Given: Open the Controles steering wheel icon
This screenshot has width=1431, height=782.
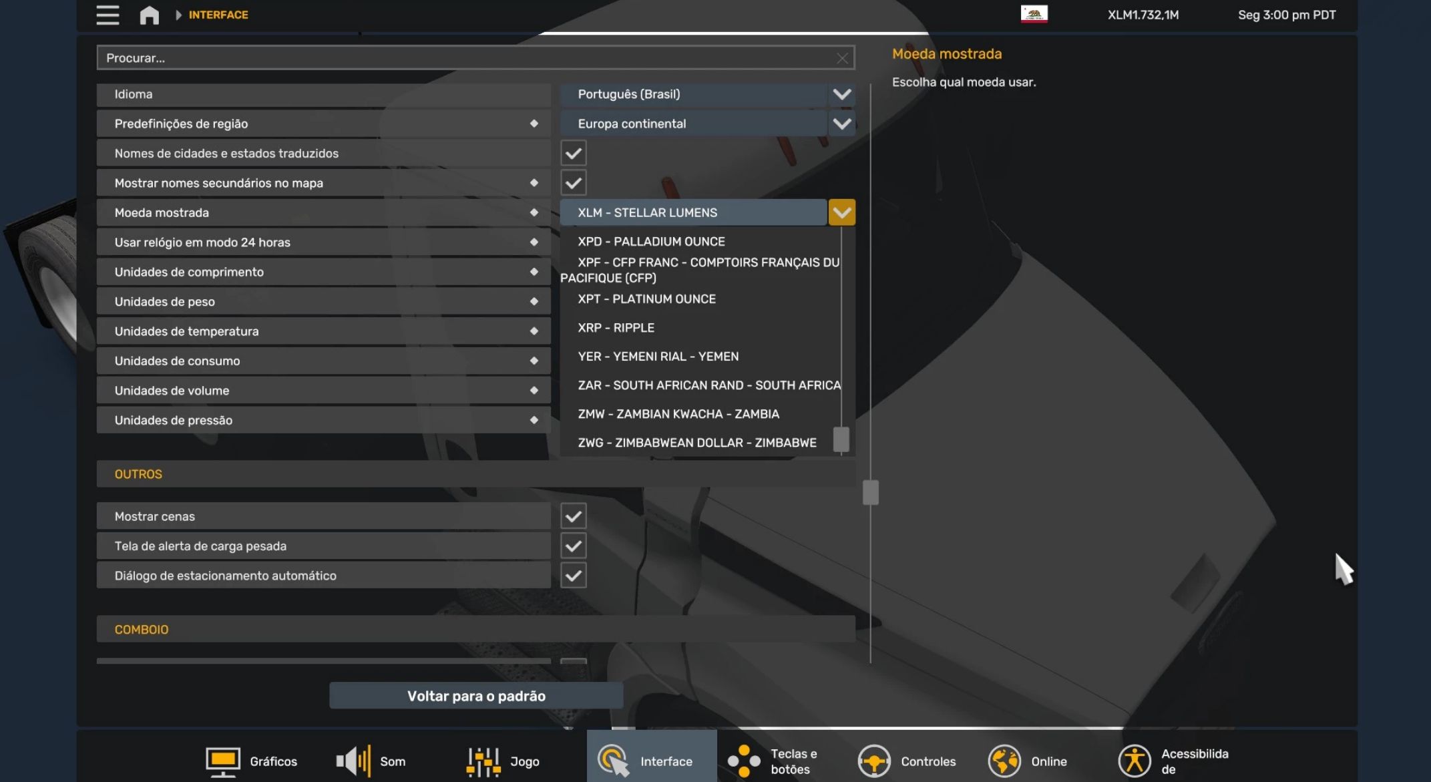Looking at the screenshot, I should click(874, 761).
